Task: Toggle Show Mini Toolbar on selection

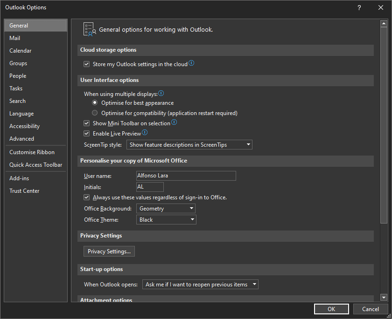Action: [86, 123]
